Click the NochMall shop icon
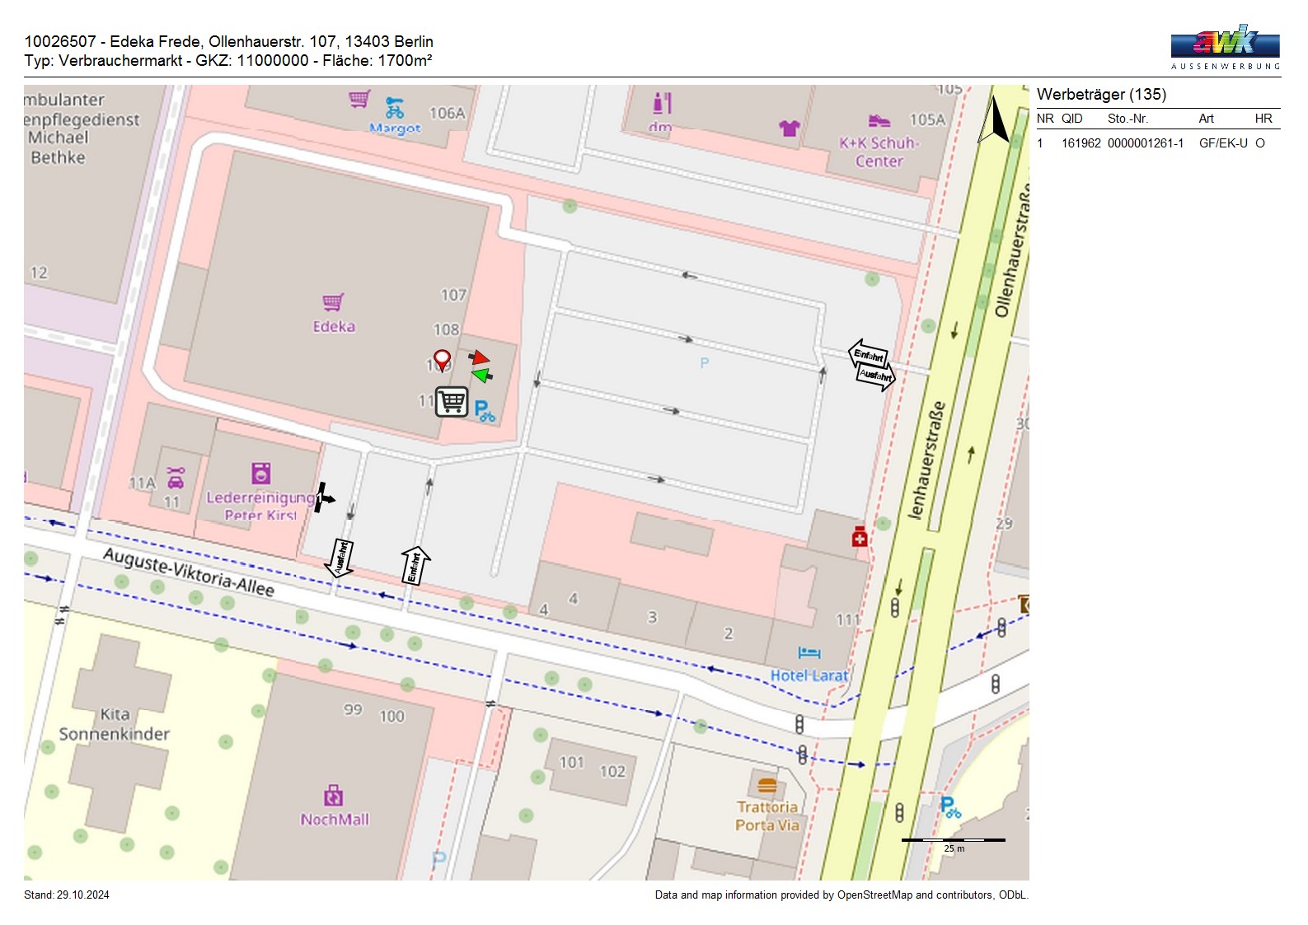The height and width of the screenshot is (925, 1308). pos(333,796)
